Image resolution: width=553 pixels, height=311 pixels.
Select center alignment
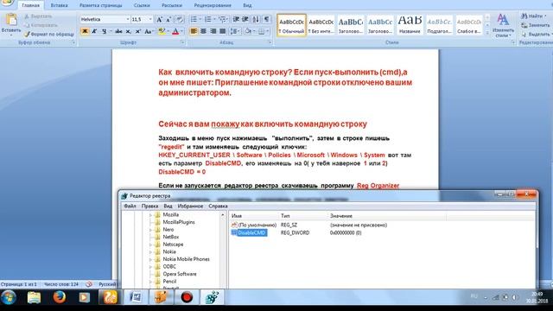(x=203, y=31)
